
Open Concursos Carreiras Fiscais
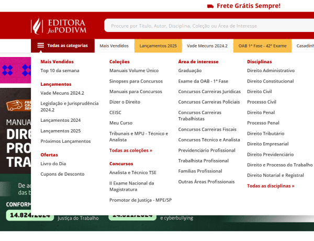click(x=207, y=130)
